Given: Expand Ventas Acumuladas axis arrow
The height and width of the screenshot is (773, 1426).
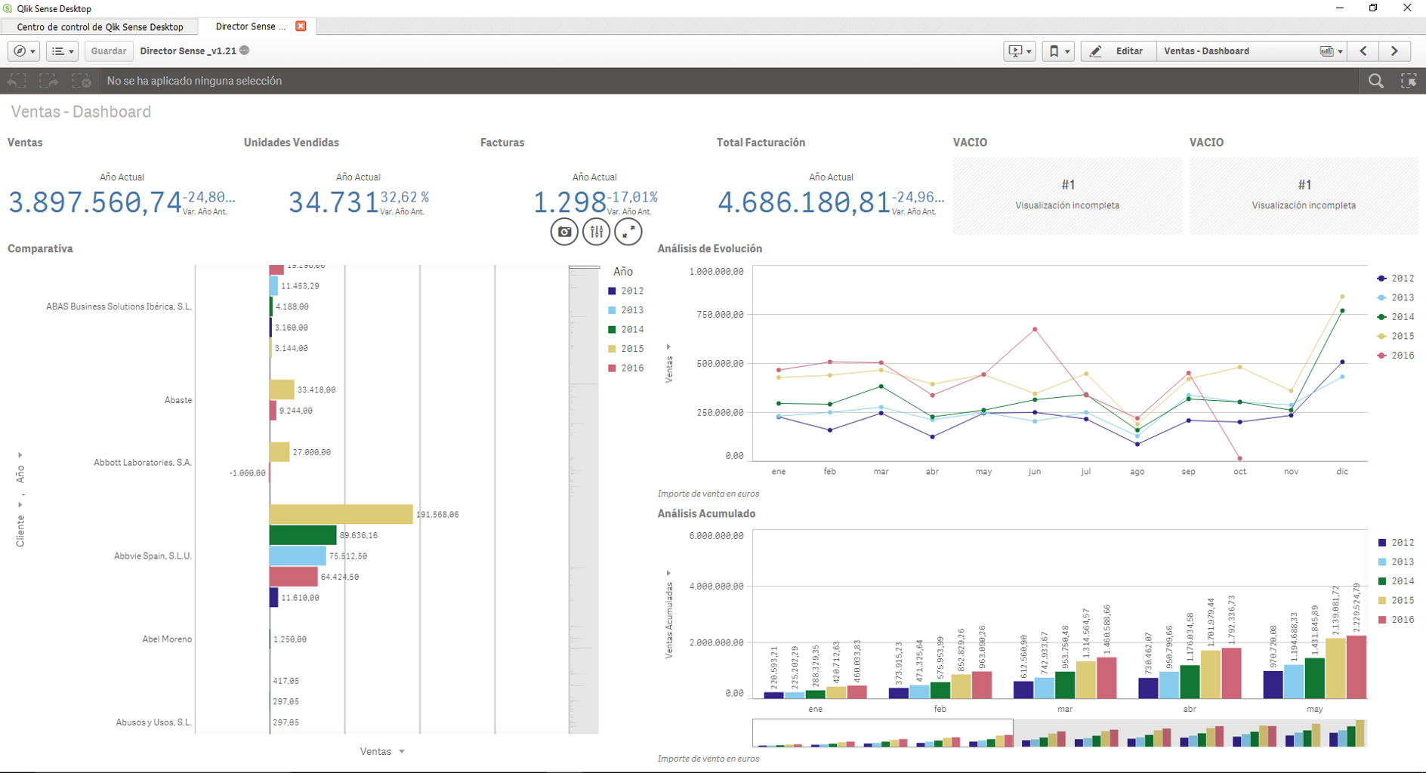Looking at the screenshot, I should click(x=668, y=573).
